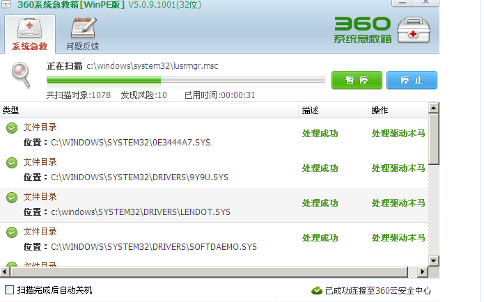The width and height of the screenshot is (484, 302).
Task: Select path ending in DRIVERS\LENDOT.SYS
Action: tap(141, 212)
